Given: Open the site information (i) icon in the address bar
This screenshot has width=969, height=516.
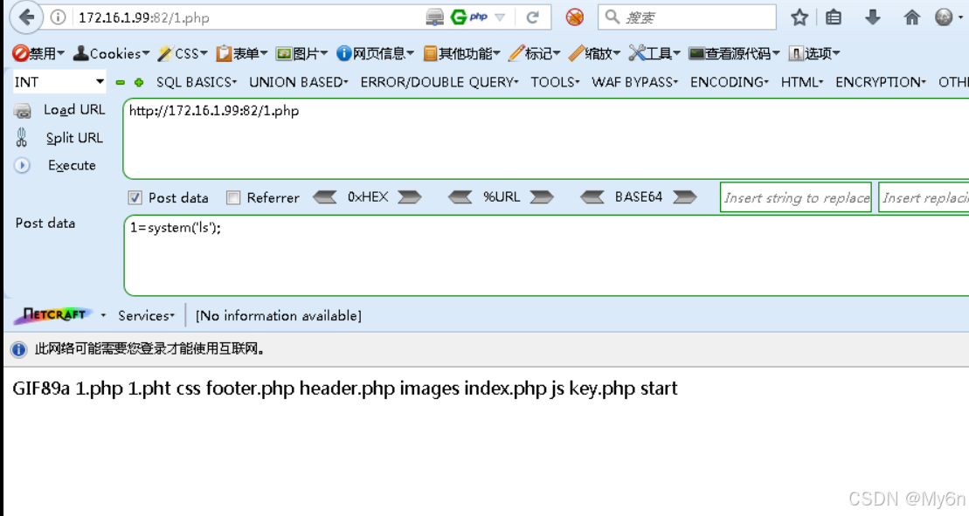Looking at the screenshot, I should (58, 17).
